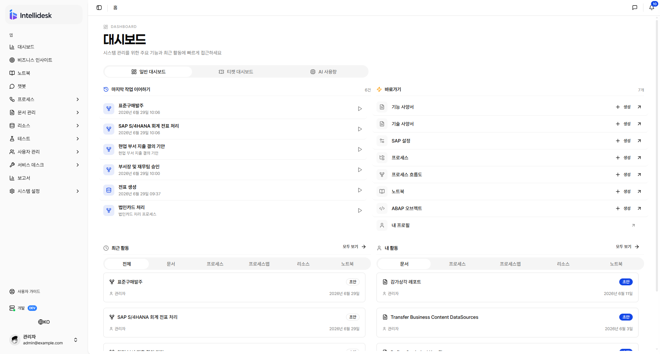Open 비즈니스 인사이트 in the sidebar
Image resolution: width=660 pixels, height=354 pixels.
coord(44,60)
